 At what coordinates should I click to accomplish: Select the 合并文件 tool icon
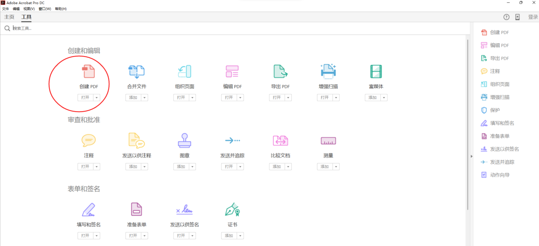tap(137, 72)
